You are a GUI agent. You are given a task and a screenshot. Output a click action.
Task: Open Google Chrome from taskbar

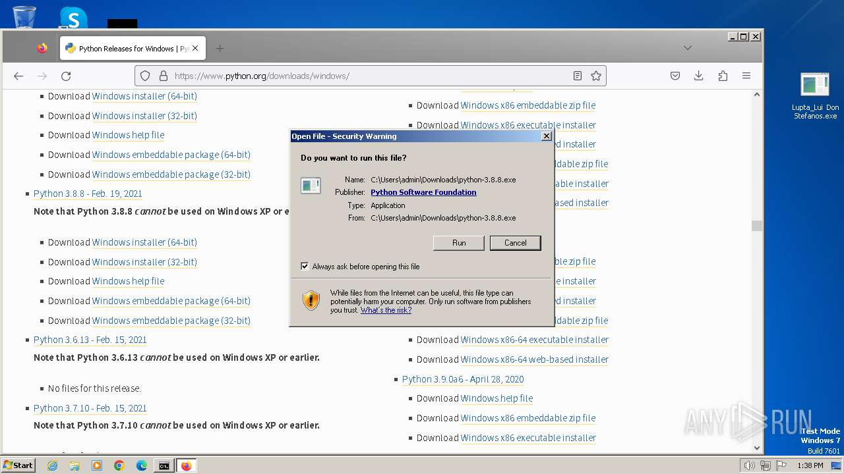tap(119, 465)
